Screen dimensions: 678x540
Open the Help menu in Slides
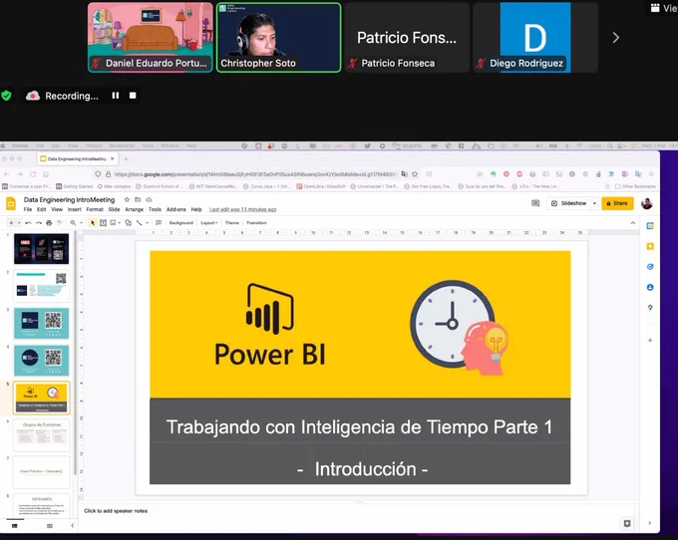click(196, 209)
